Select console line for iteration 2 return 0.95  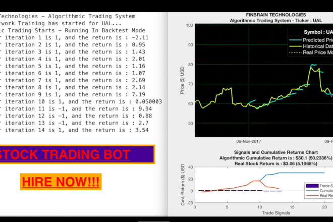(x=73, y=45)
